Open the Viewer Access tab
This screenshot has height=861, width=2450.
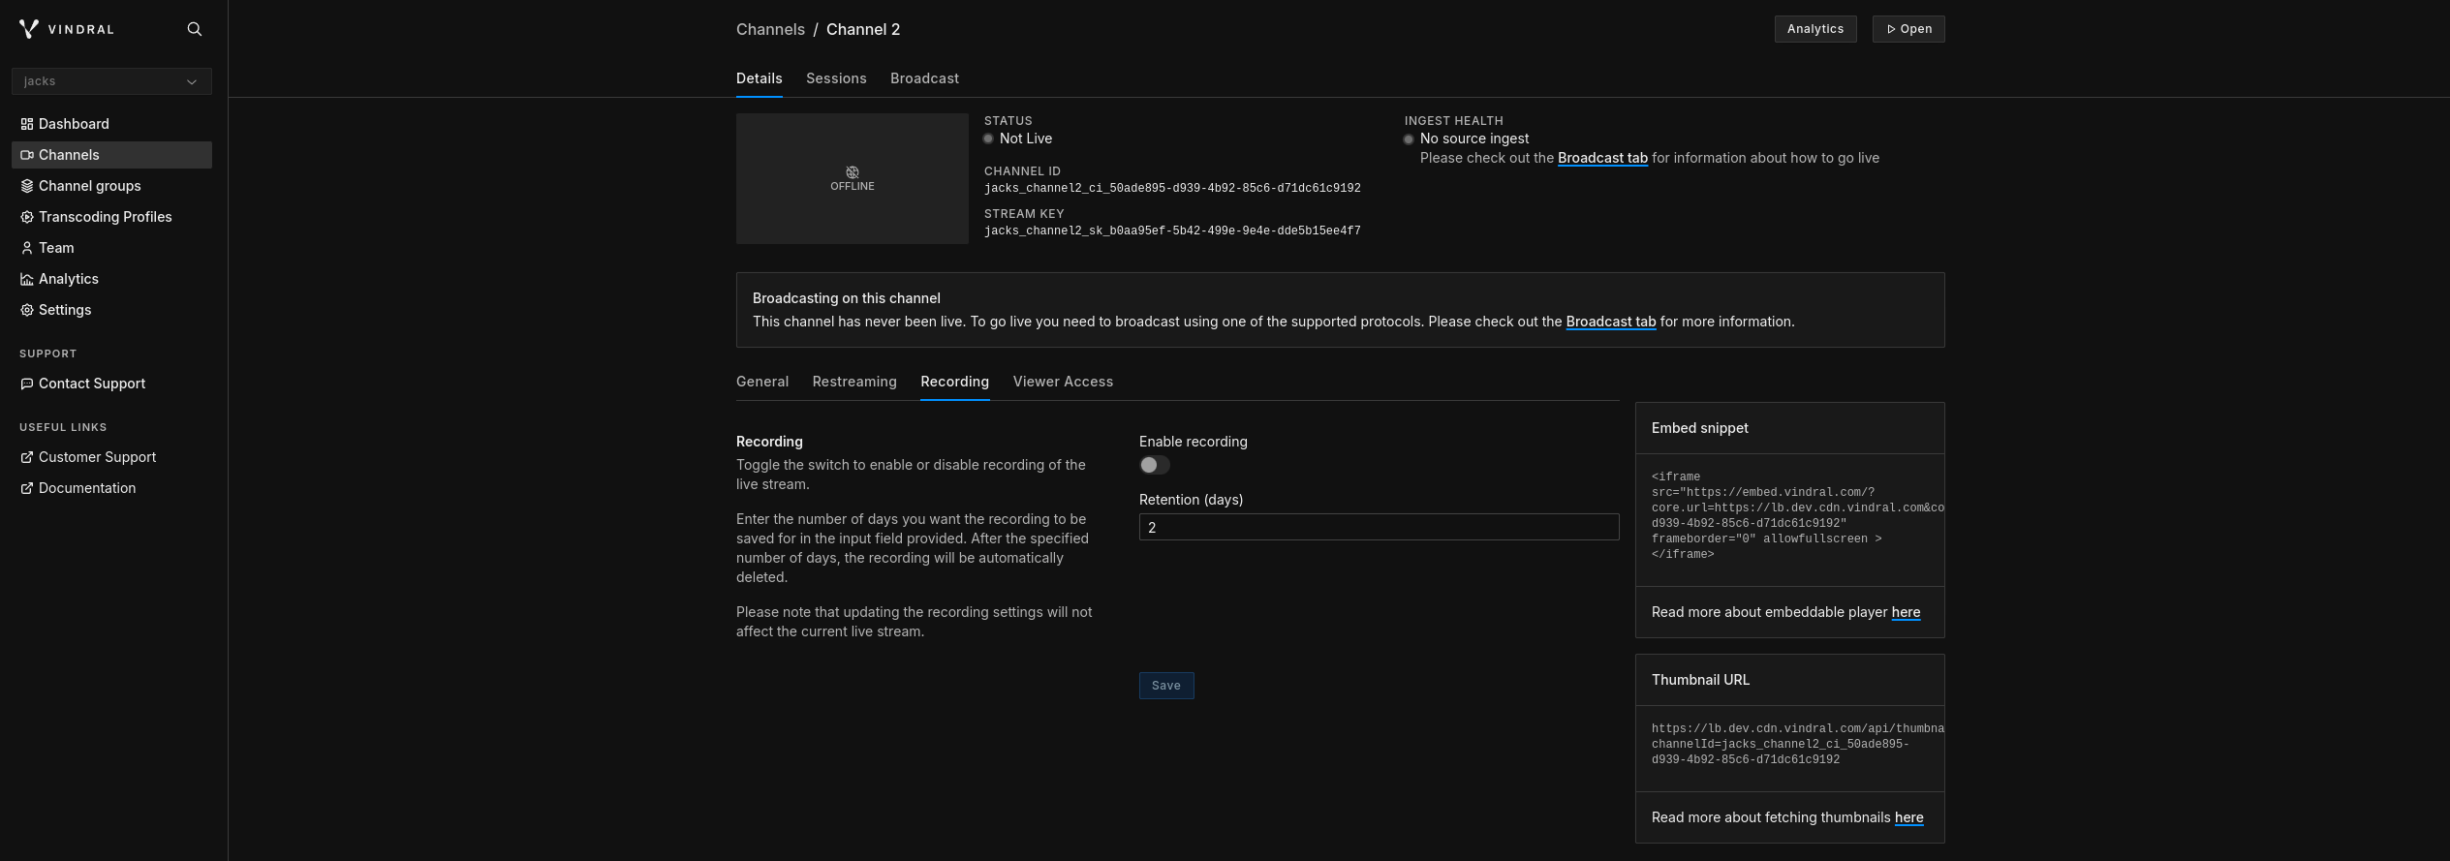pyautogui.click(x=1063, y=382)
